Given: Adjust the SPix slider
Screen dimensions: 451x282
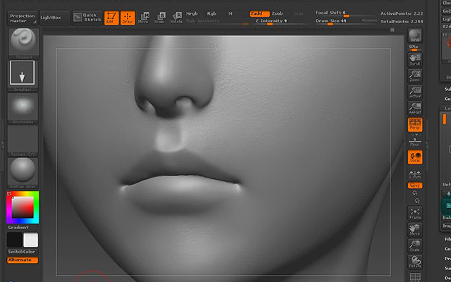Looking at the screenshot, I should coord(415,48).
